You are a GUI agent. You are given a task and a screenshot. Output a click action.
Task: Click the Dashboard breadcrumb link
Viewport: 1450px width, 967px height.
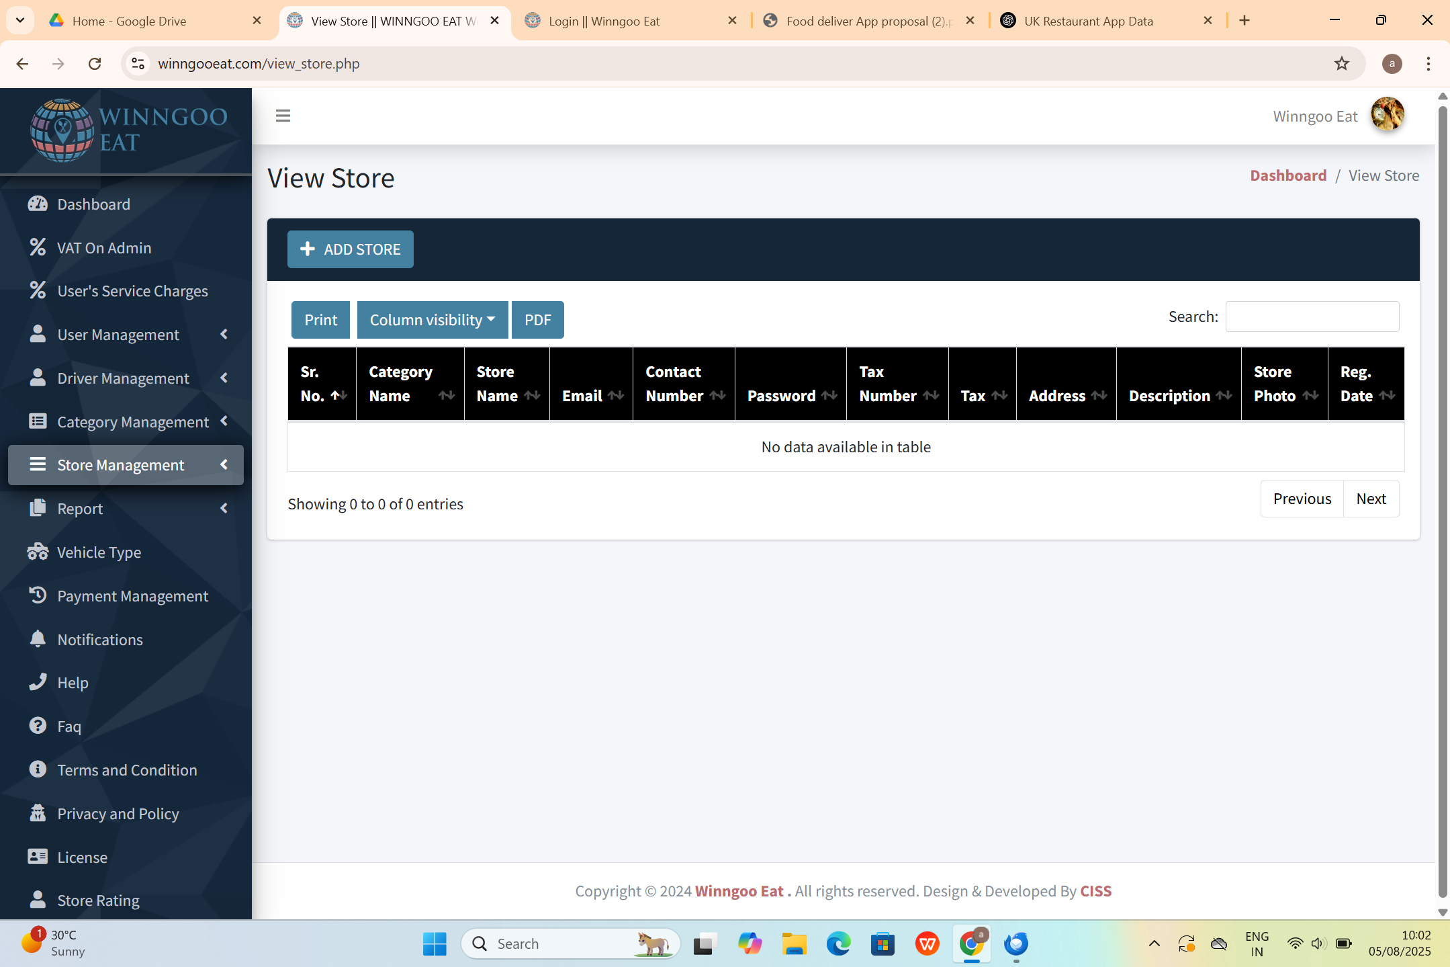1287,175
